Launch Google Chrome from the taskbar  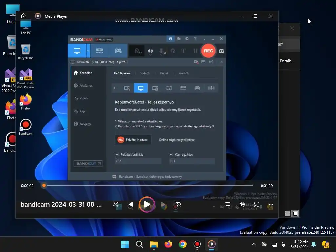coord(183,244)
